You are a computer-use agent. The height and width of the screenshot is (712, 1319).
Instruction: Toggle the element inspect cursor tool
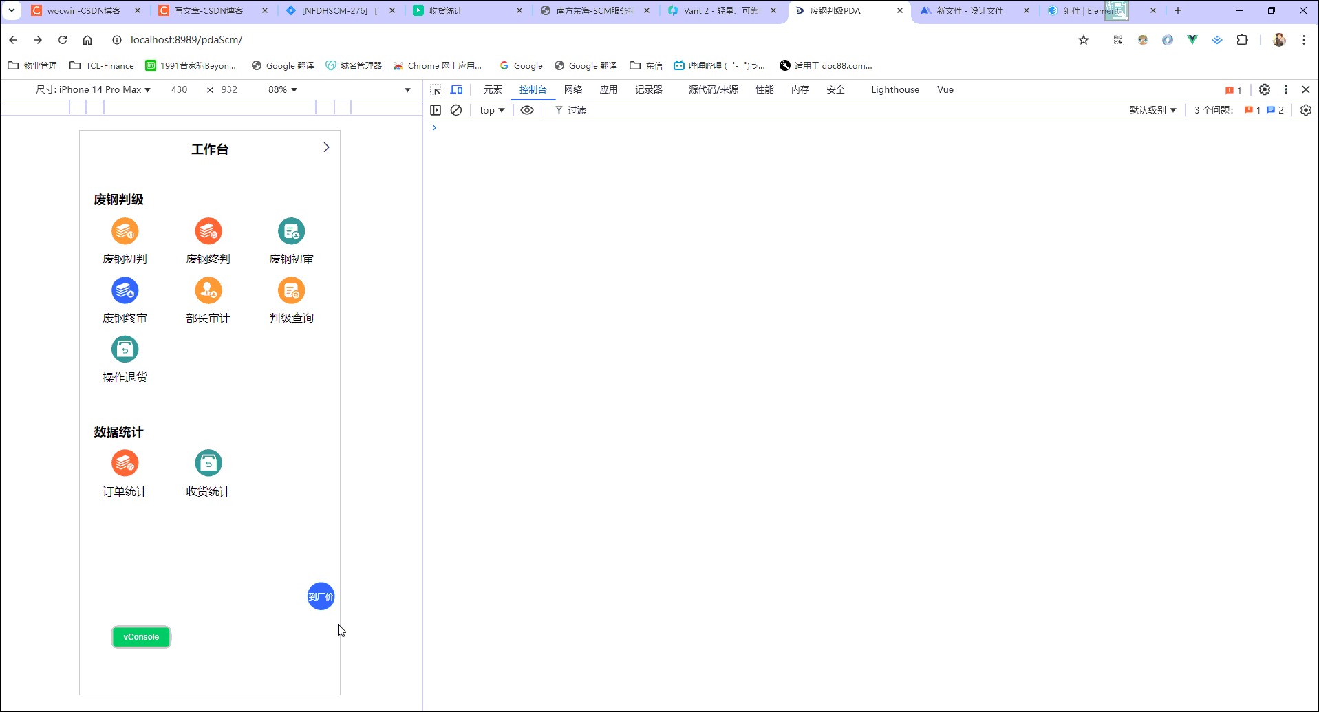click(435, 89)
